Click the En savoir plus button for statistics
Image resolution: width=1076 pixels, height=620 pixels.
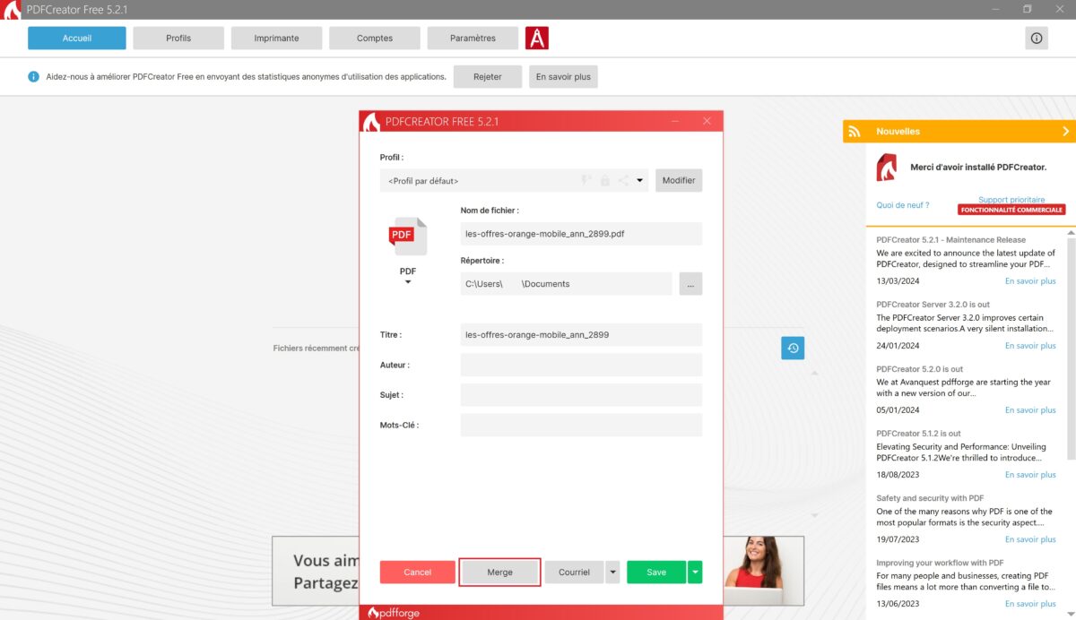click(563, 77)
